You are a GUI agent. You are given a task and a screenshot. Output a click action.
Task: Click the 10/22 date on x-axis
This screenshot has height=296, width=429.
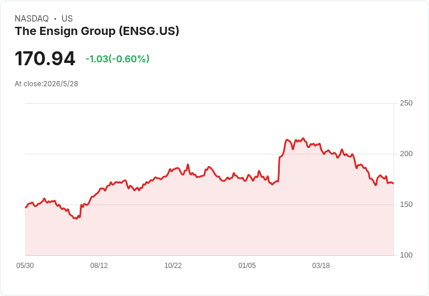[173, 266]
